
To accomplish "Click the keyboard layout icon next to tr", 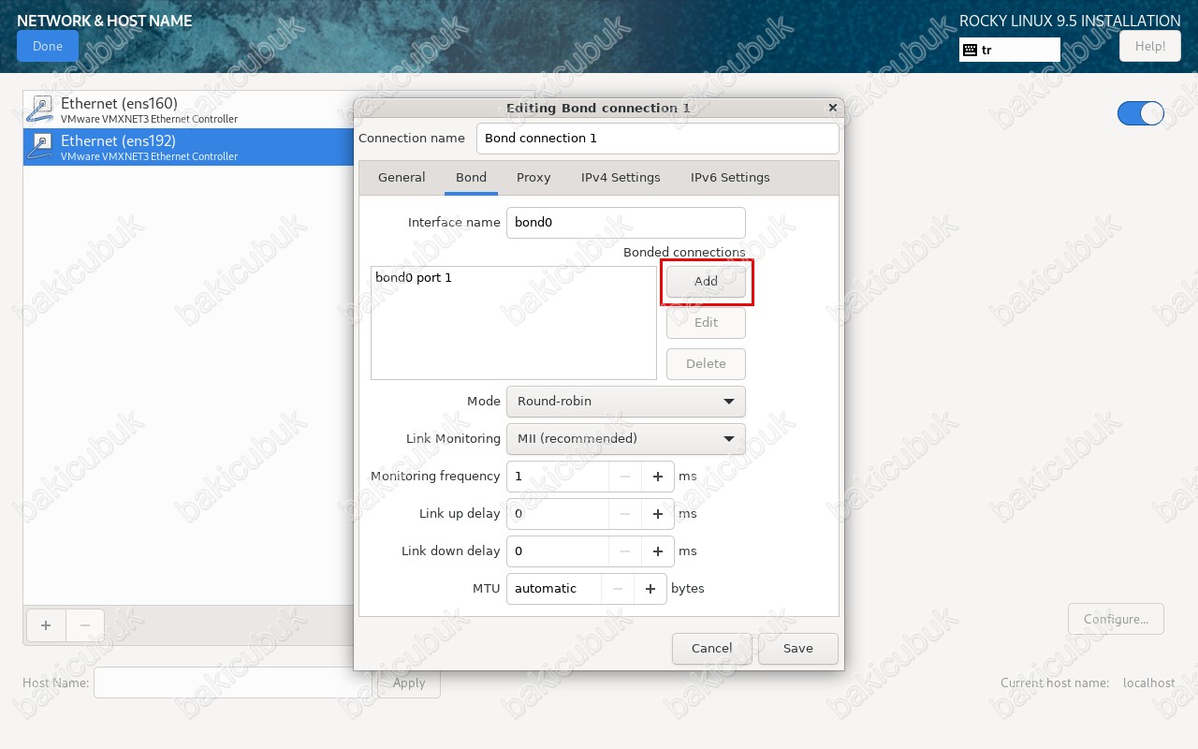I will tap(970, 50).
